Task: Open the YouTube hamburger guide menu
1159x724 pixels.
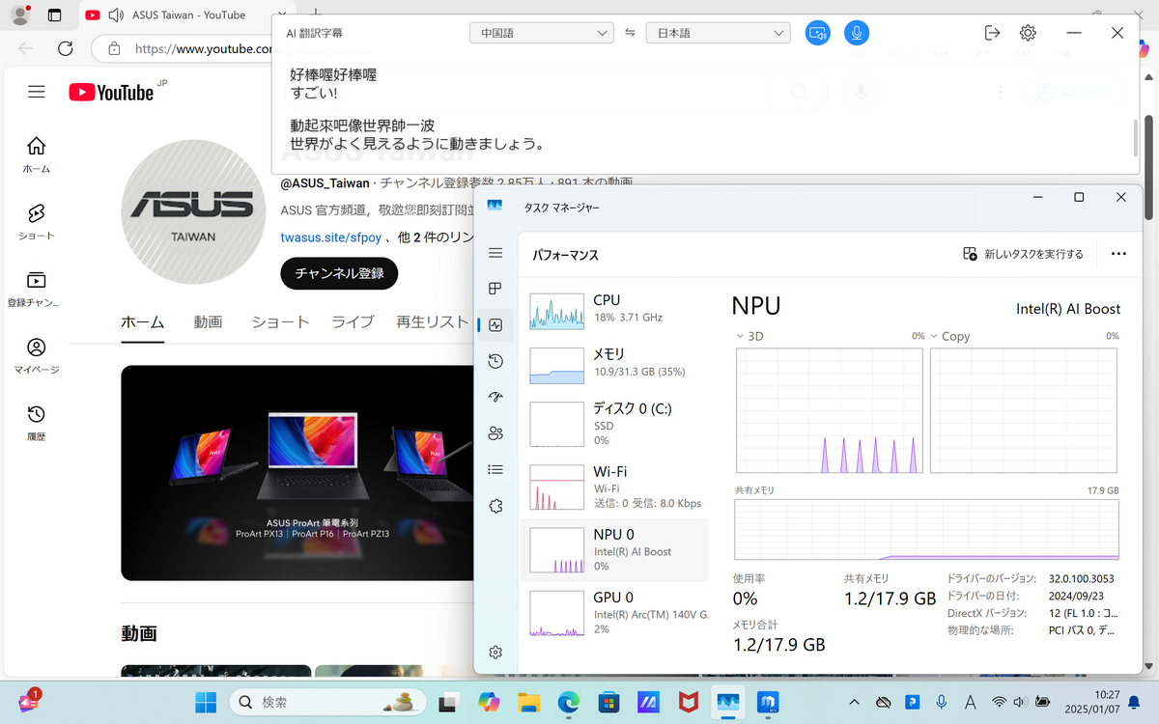Action: (37, 92)
